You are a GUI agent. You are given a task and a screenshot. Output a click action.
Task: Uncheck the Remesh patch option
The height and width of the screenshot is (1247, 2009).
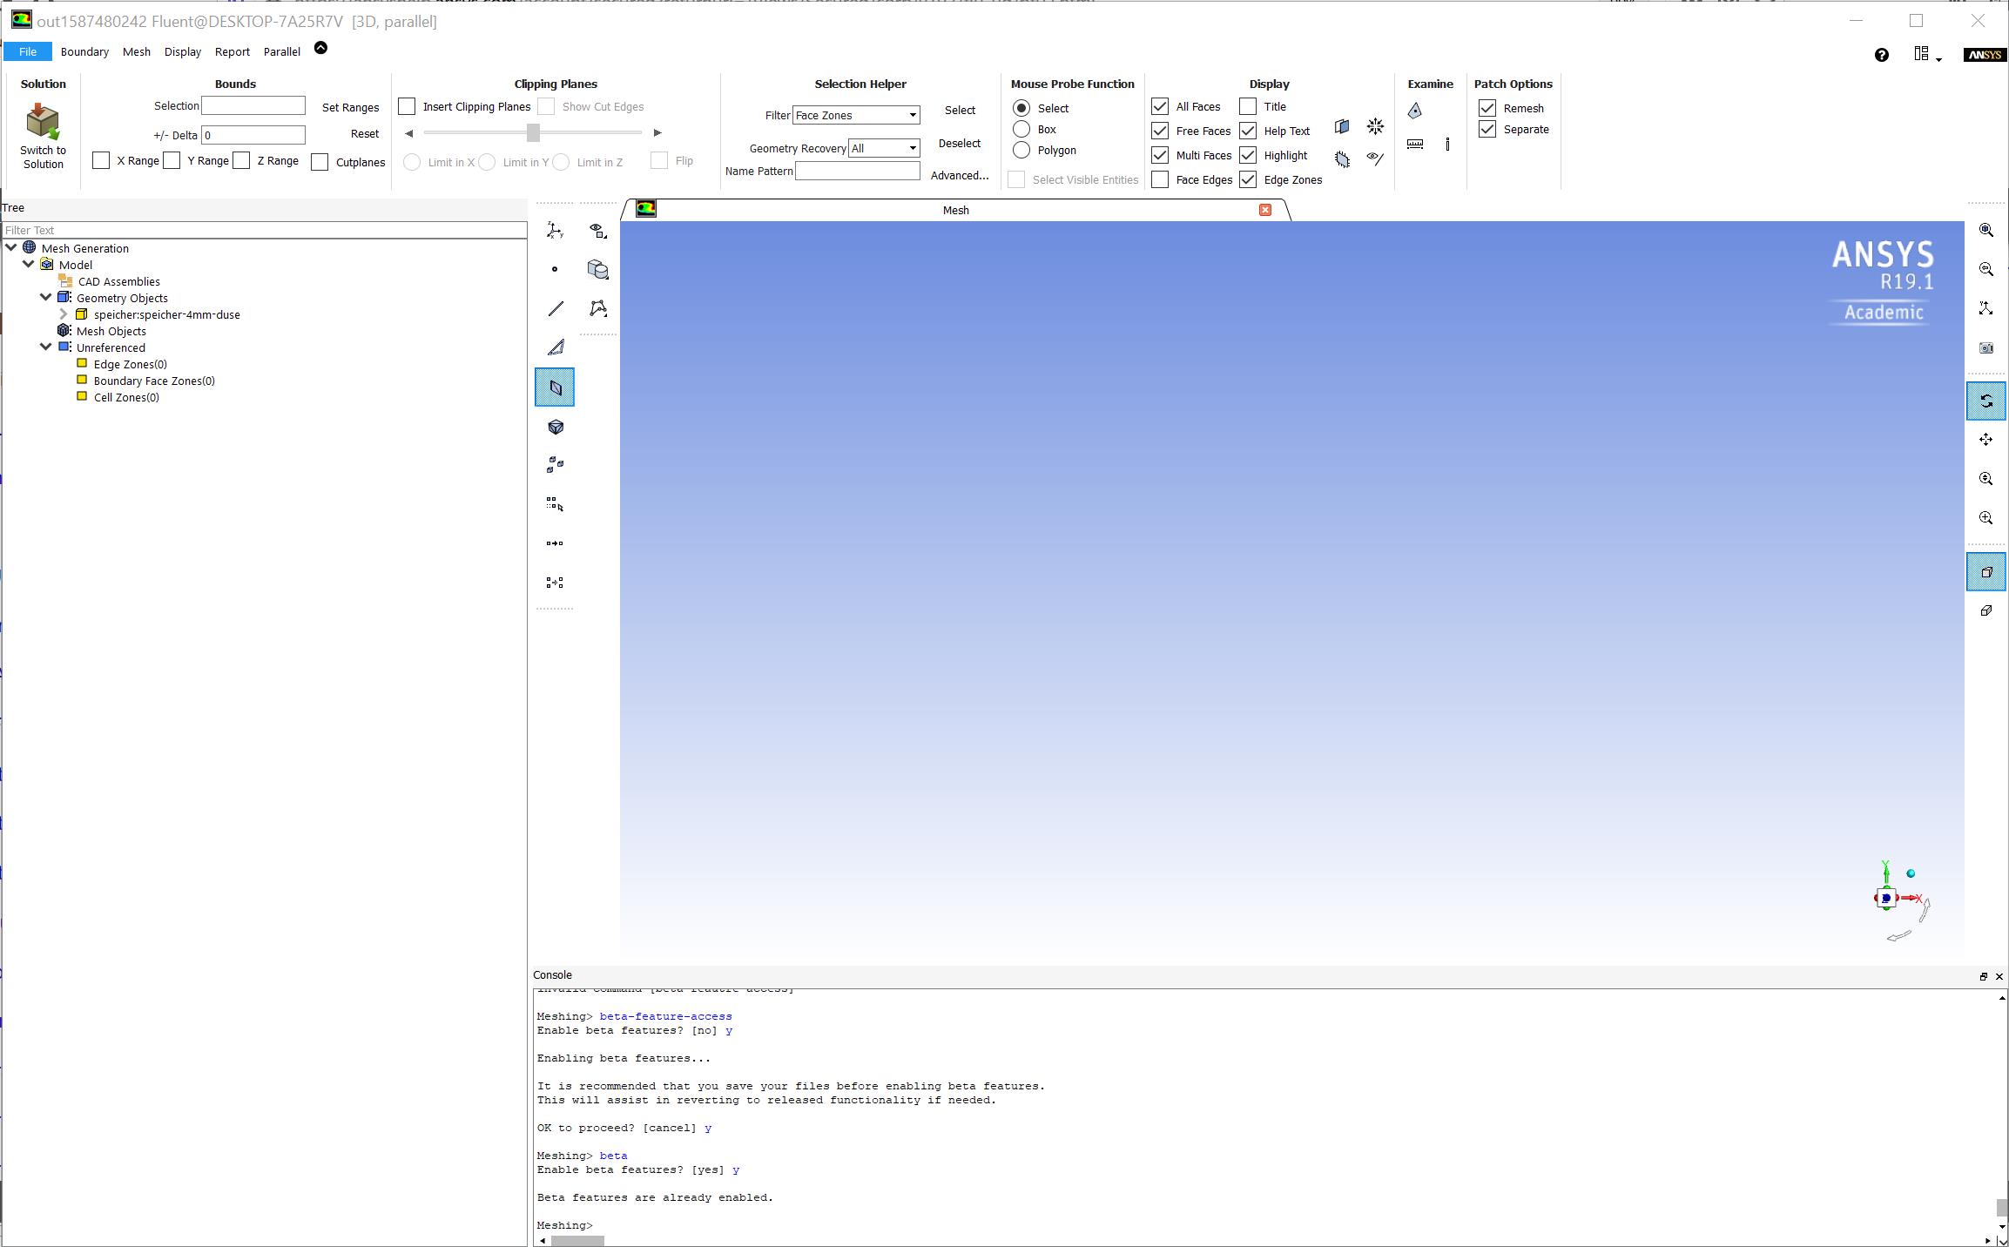tap(1487, 108)
